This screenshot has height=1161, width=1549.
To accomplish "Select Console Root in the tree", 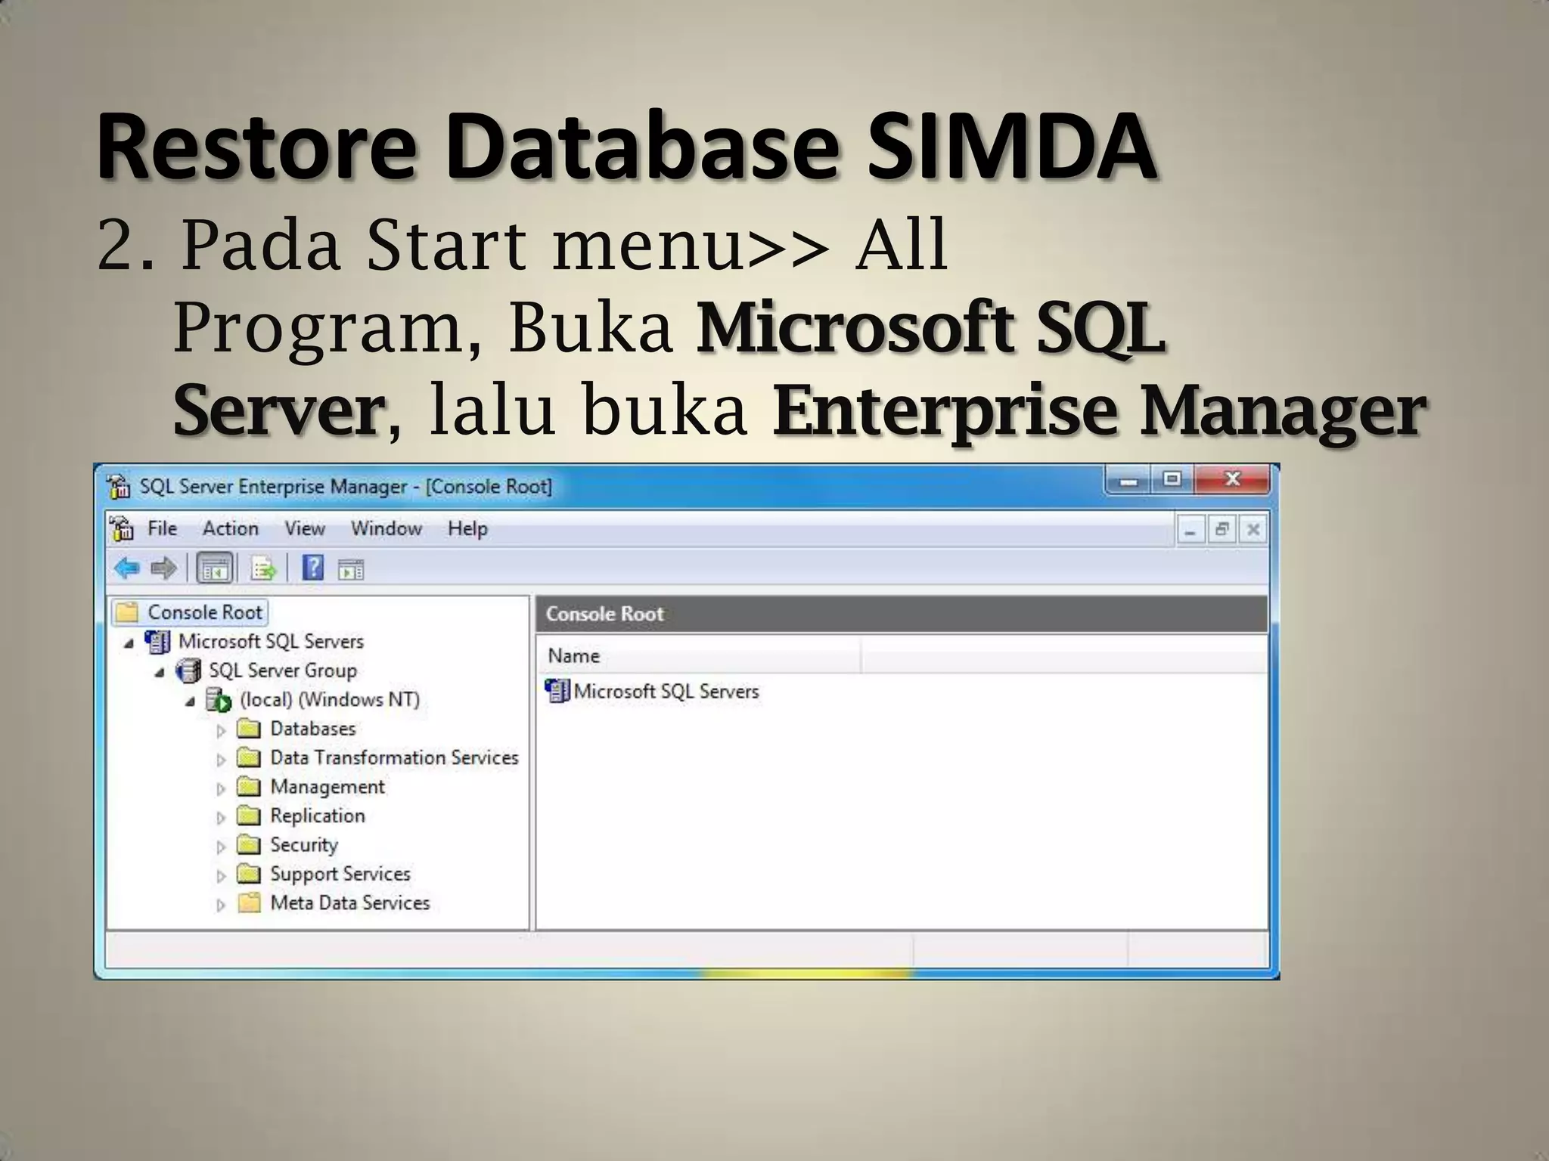I will (205, 612).
